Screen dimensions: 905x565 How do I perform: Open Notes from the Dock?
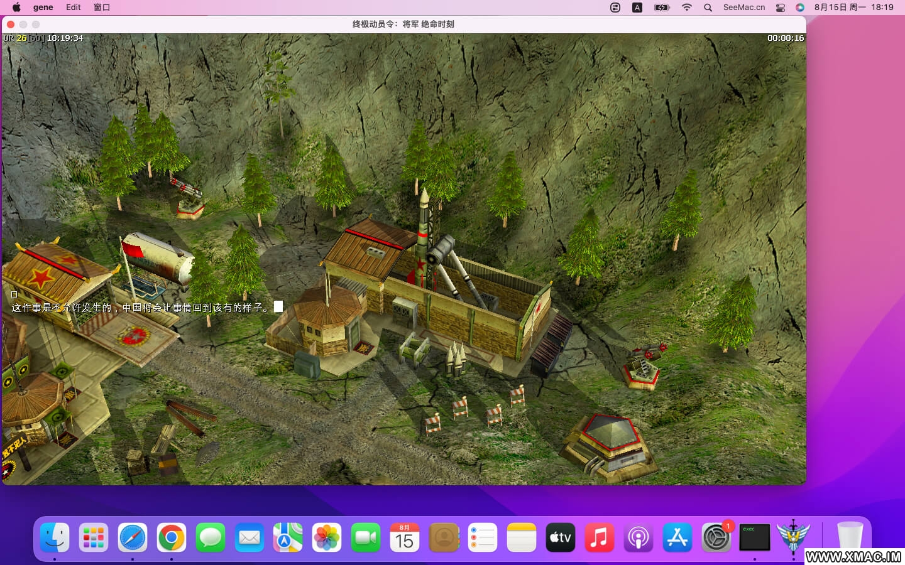click(x=522, y=537)
